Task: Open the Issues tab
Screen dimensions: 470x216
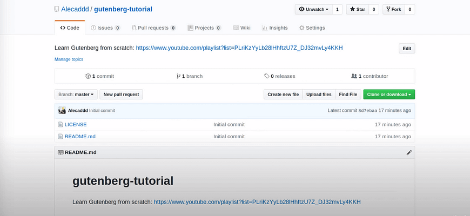Action: 105,28
